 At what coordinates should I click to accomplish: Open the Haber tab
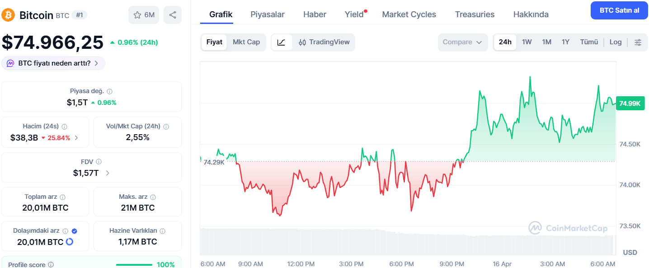click(x=315, y=14)
